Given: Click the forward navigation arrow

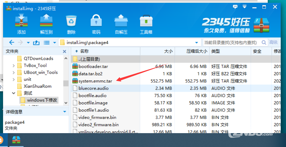Looking at the screenshot, I should coord(20,43).
